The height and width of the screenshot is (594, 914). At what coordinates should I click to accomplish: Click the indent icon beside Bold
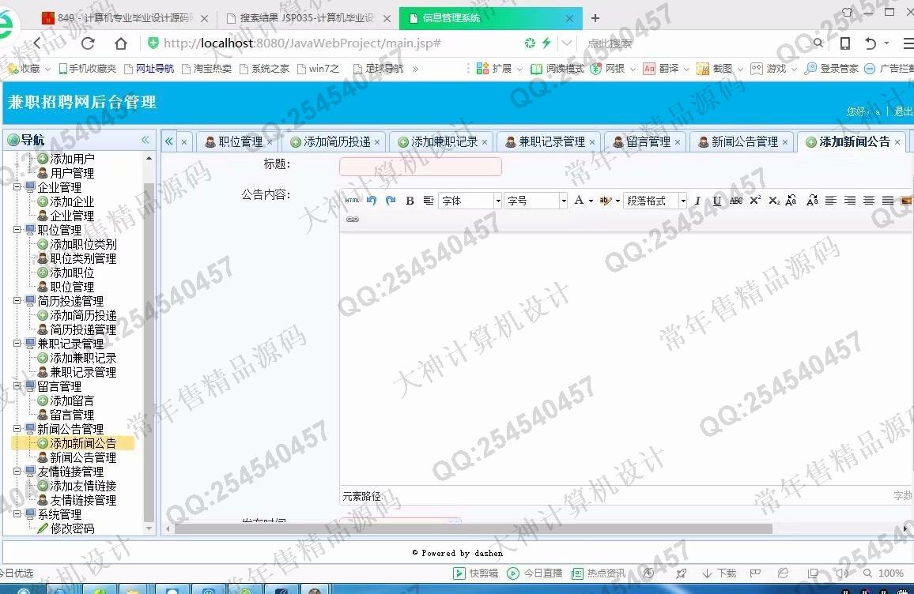(429, 201)
